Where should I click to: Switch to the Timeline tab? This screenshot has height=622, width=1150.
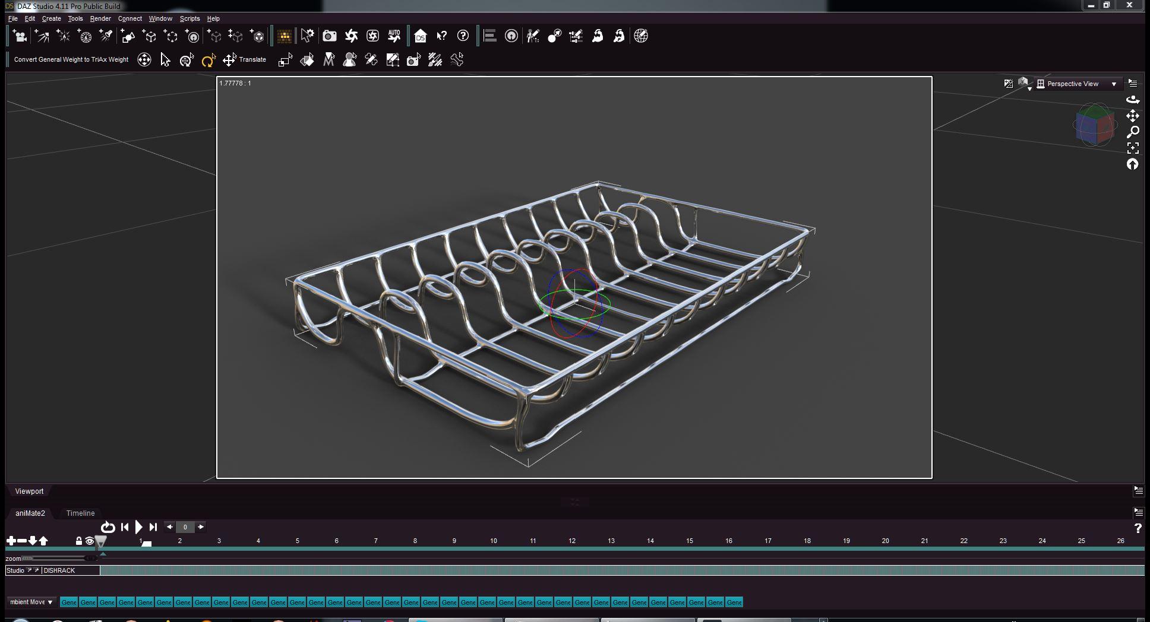[x=81, y=513]
